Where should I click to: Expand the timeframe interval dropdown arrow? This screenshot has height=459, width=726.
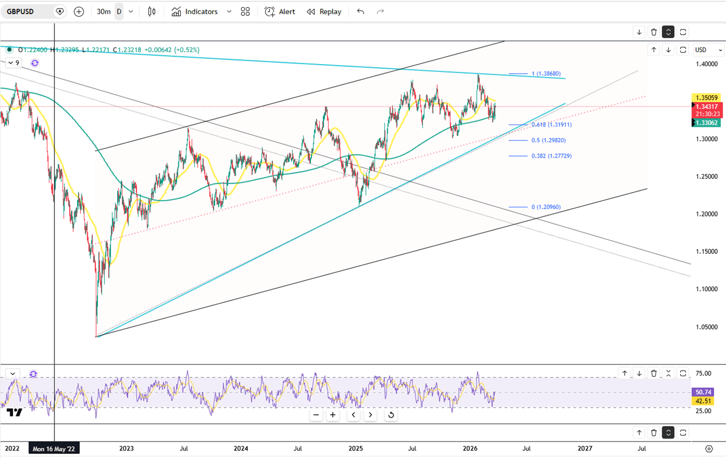pos(131,11)
